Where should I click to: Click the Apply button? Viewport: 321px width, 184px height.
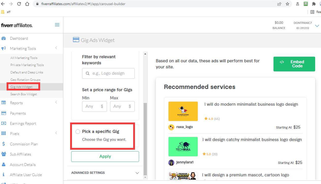click(105, 157)
